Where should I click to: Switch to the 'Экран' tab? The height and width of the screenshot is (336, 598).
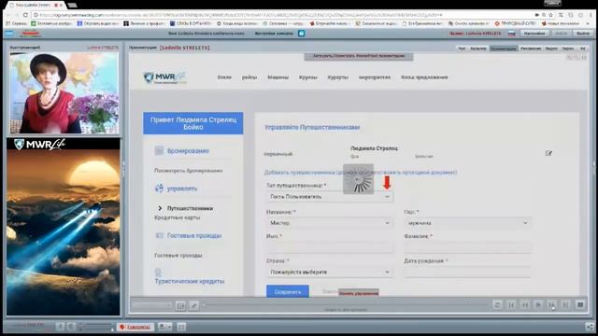point(567,49)
